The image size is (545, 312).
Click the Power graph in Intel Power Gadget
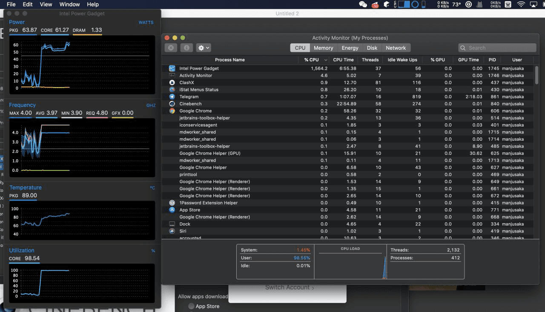click(x=82, y=65)
